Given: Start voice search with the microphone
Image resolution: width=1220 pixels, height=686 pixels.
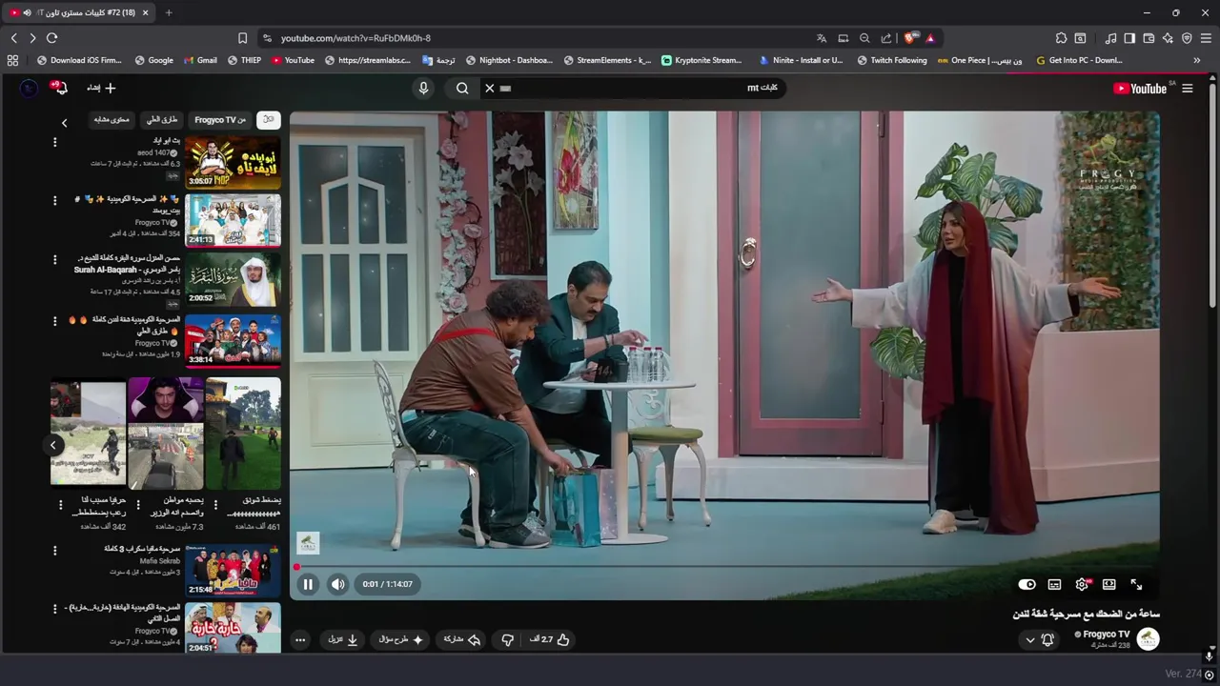Looking at the screenshot, I should point(424,89).
